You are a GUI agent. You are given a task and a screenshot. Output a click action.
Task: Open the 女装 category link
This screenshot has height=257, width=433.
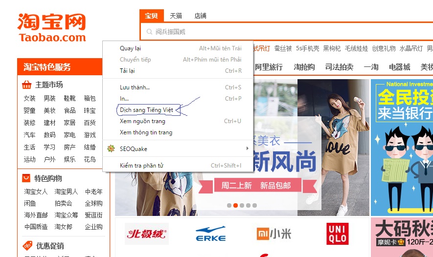click(29, 98)
